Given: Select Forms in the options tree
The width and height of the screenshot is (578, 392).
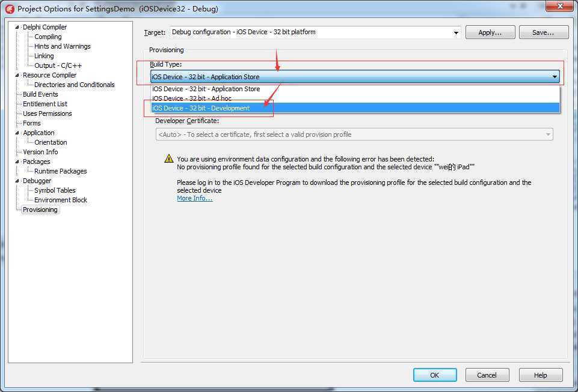Looking at the screenshot, I should point(32,123).
